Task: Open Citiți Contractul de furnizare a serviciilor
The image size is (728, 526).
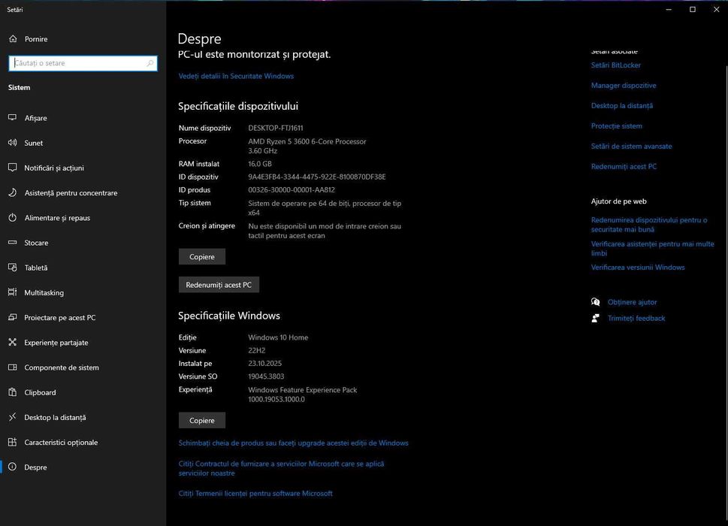Action: pyautogui.click(x=281, y=468)
